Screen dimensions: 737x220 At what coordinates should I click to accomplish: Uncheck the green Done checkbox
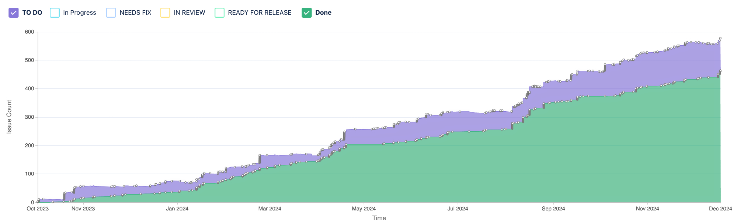click(306, 13)
